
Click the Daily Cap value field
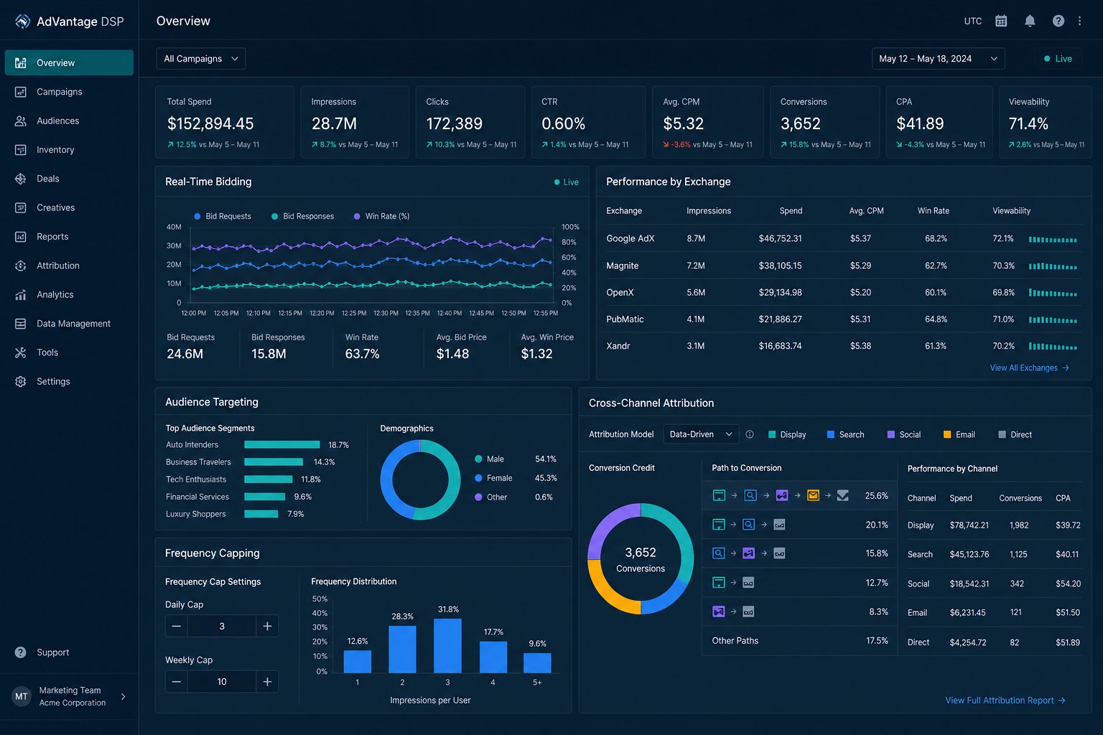[222, 626]
